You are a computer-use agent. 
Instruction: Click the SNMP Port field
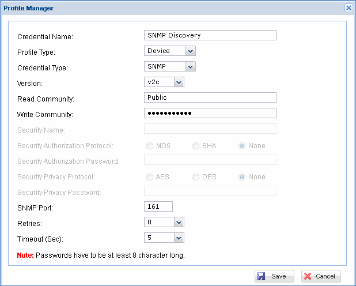(158, 206)
